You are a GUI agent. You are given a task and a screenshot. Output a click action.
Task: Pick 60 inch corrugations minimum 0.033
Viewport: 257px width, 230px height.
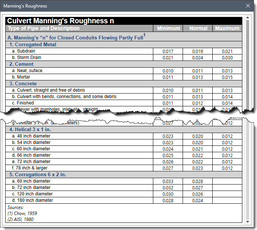click(x=168, y=181)
